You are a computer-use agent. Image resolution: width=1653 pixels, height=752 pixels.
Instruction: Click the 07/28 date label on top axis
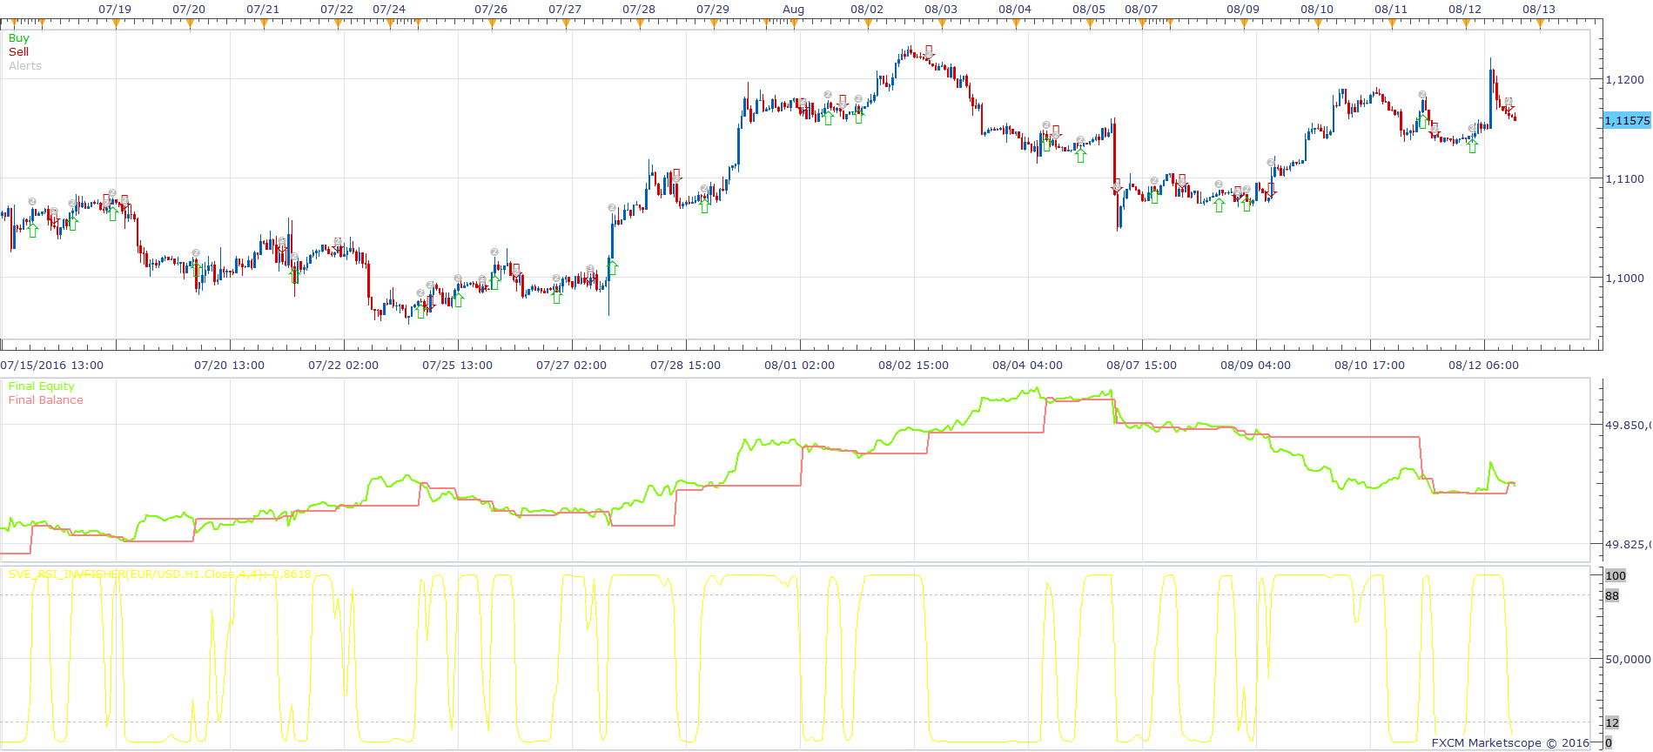(x=639, y=10)
